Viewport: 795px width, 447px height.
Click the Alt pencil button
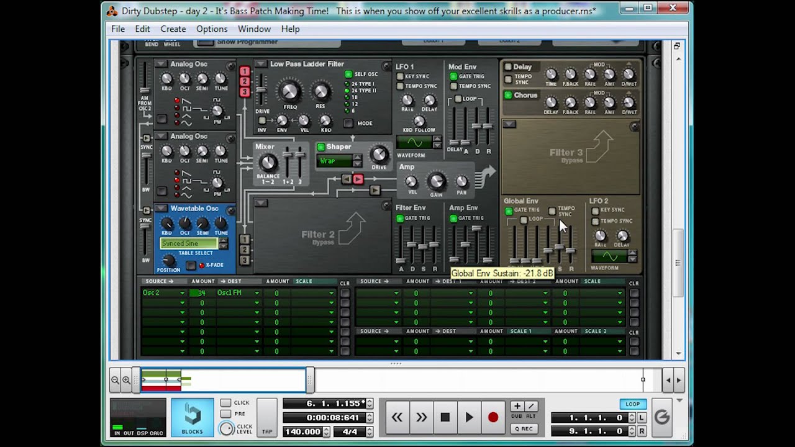tap(530, 406)
